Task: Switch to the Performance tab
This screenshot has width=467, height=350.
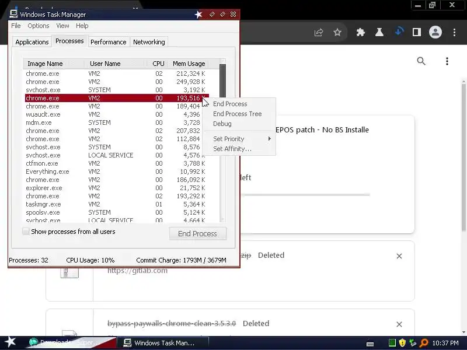Action: click(x=109, y=42)
